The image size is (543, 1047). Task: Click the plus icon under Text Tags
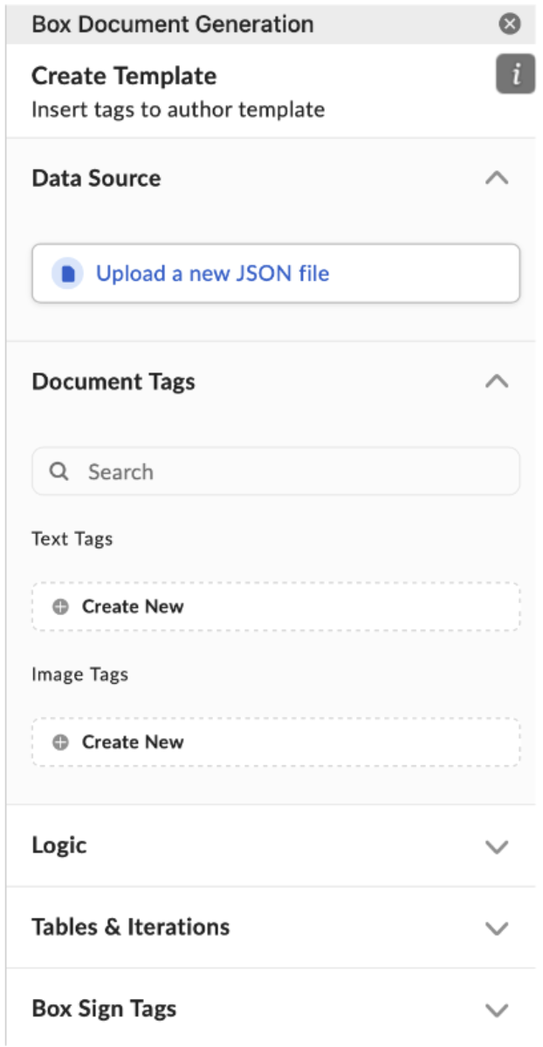tap(60, 607)
